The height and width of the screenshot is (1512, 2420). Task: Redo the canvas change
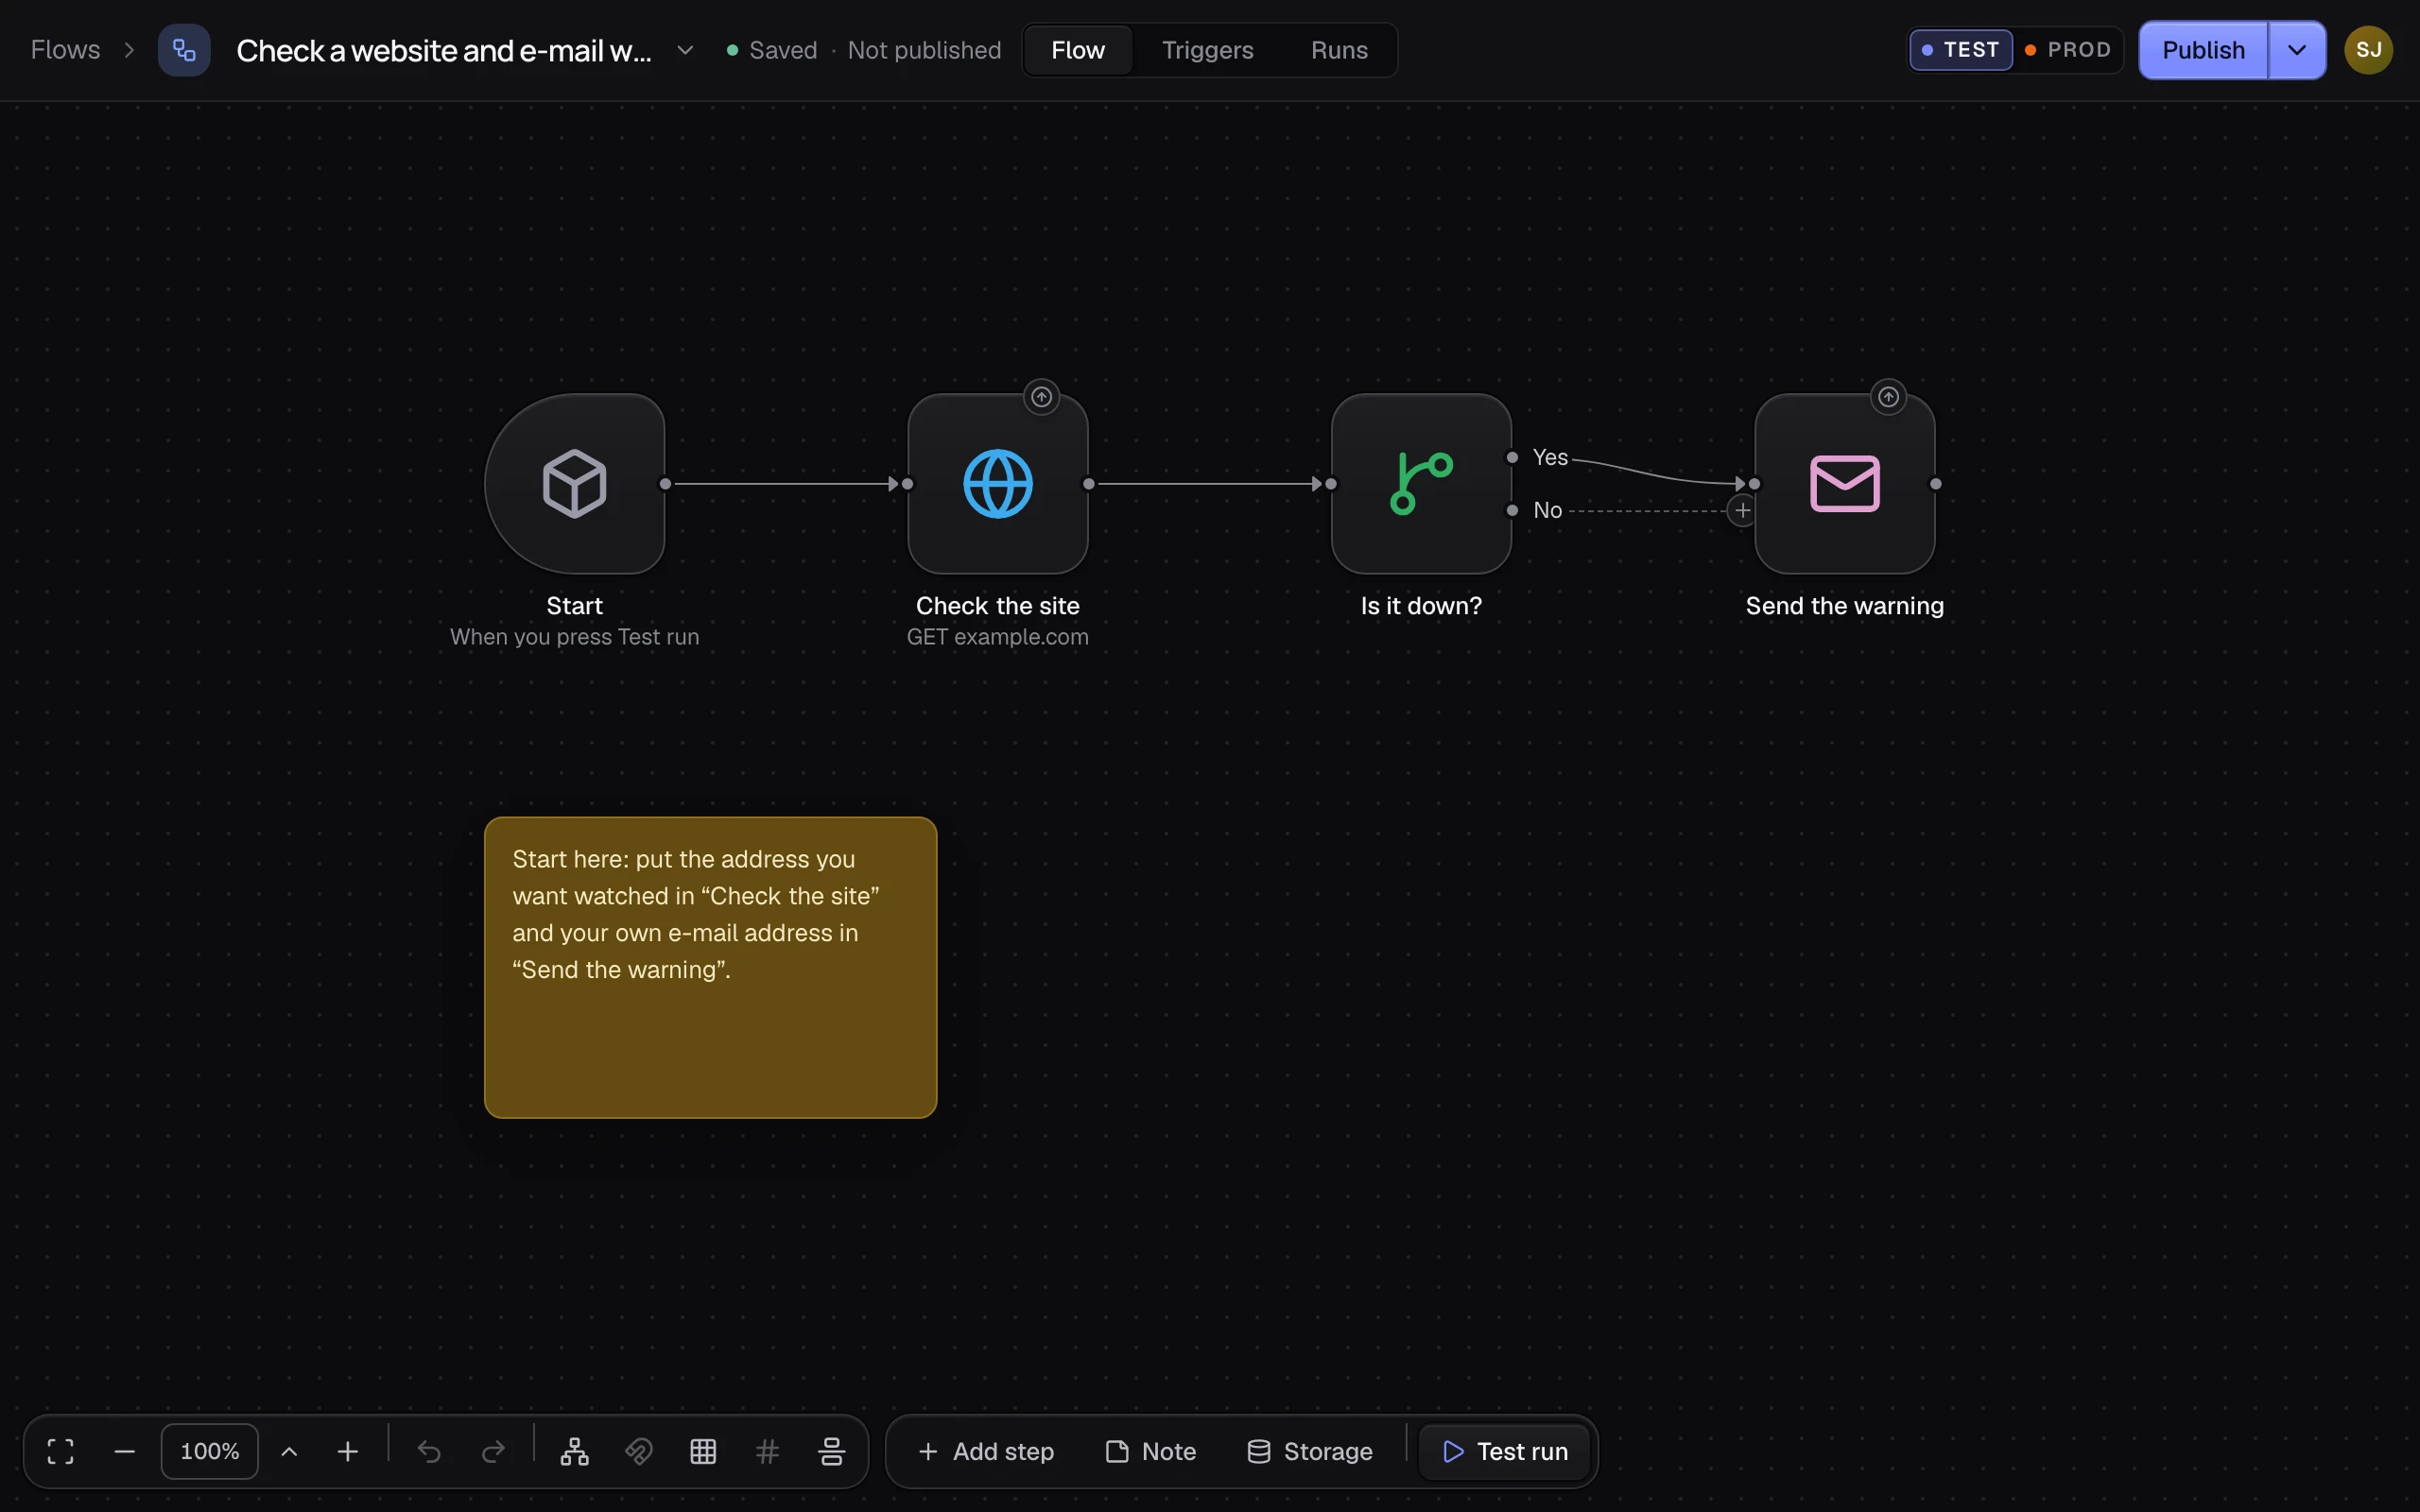(493, 1451)
